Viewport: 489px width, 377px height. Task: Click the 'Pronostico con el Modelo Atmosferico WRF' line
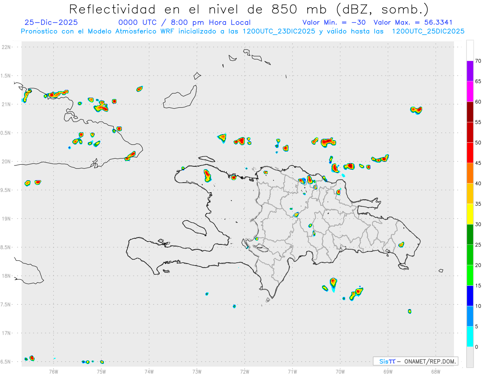click(242, 31)
